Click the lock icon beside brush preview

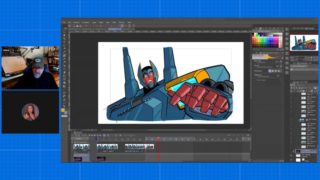[282, 58]
